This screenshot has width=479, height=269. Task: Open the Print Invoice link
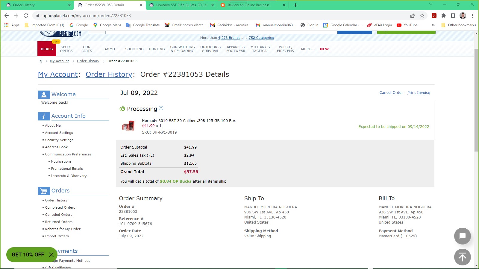pyautogui.click(x=419, y=93)
